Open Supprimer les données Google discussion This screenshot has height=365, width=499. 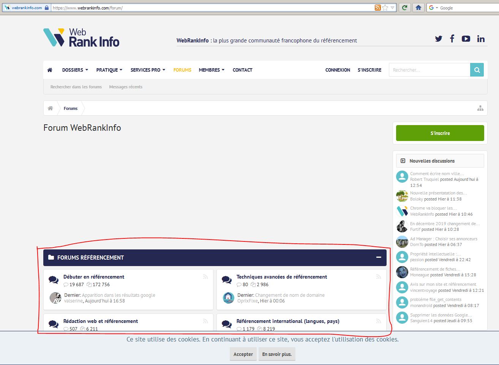point(441,315)
